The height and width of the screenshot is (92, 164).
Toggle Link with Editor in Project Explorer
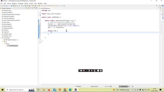[x=28, y=8]
